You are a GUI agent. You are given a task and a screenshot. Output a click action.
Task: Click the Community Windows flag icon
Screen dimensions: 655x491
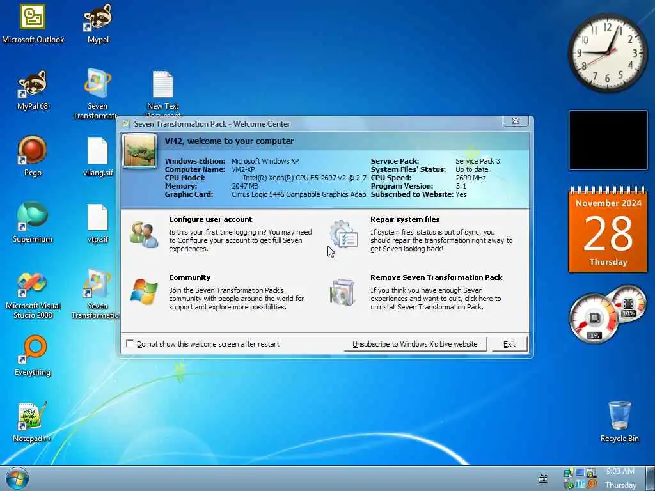144,292
